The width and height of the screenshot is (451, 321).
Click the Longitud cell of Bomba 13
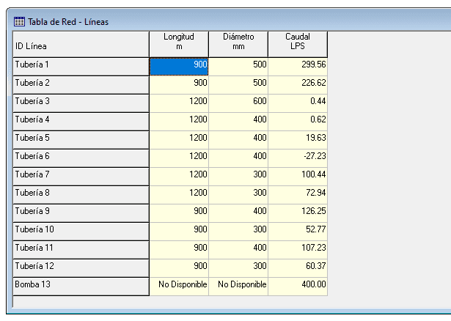click(x=179, y=284)
